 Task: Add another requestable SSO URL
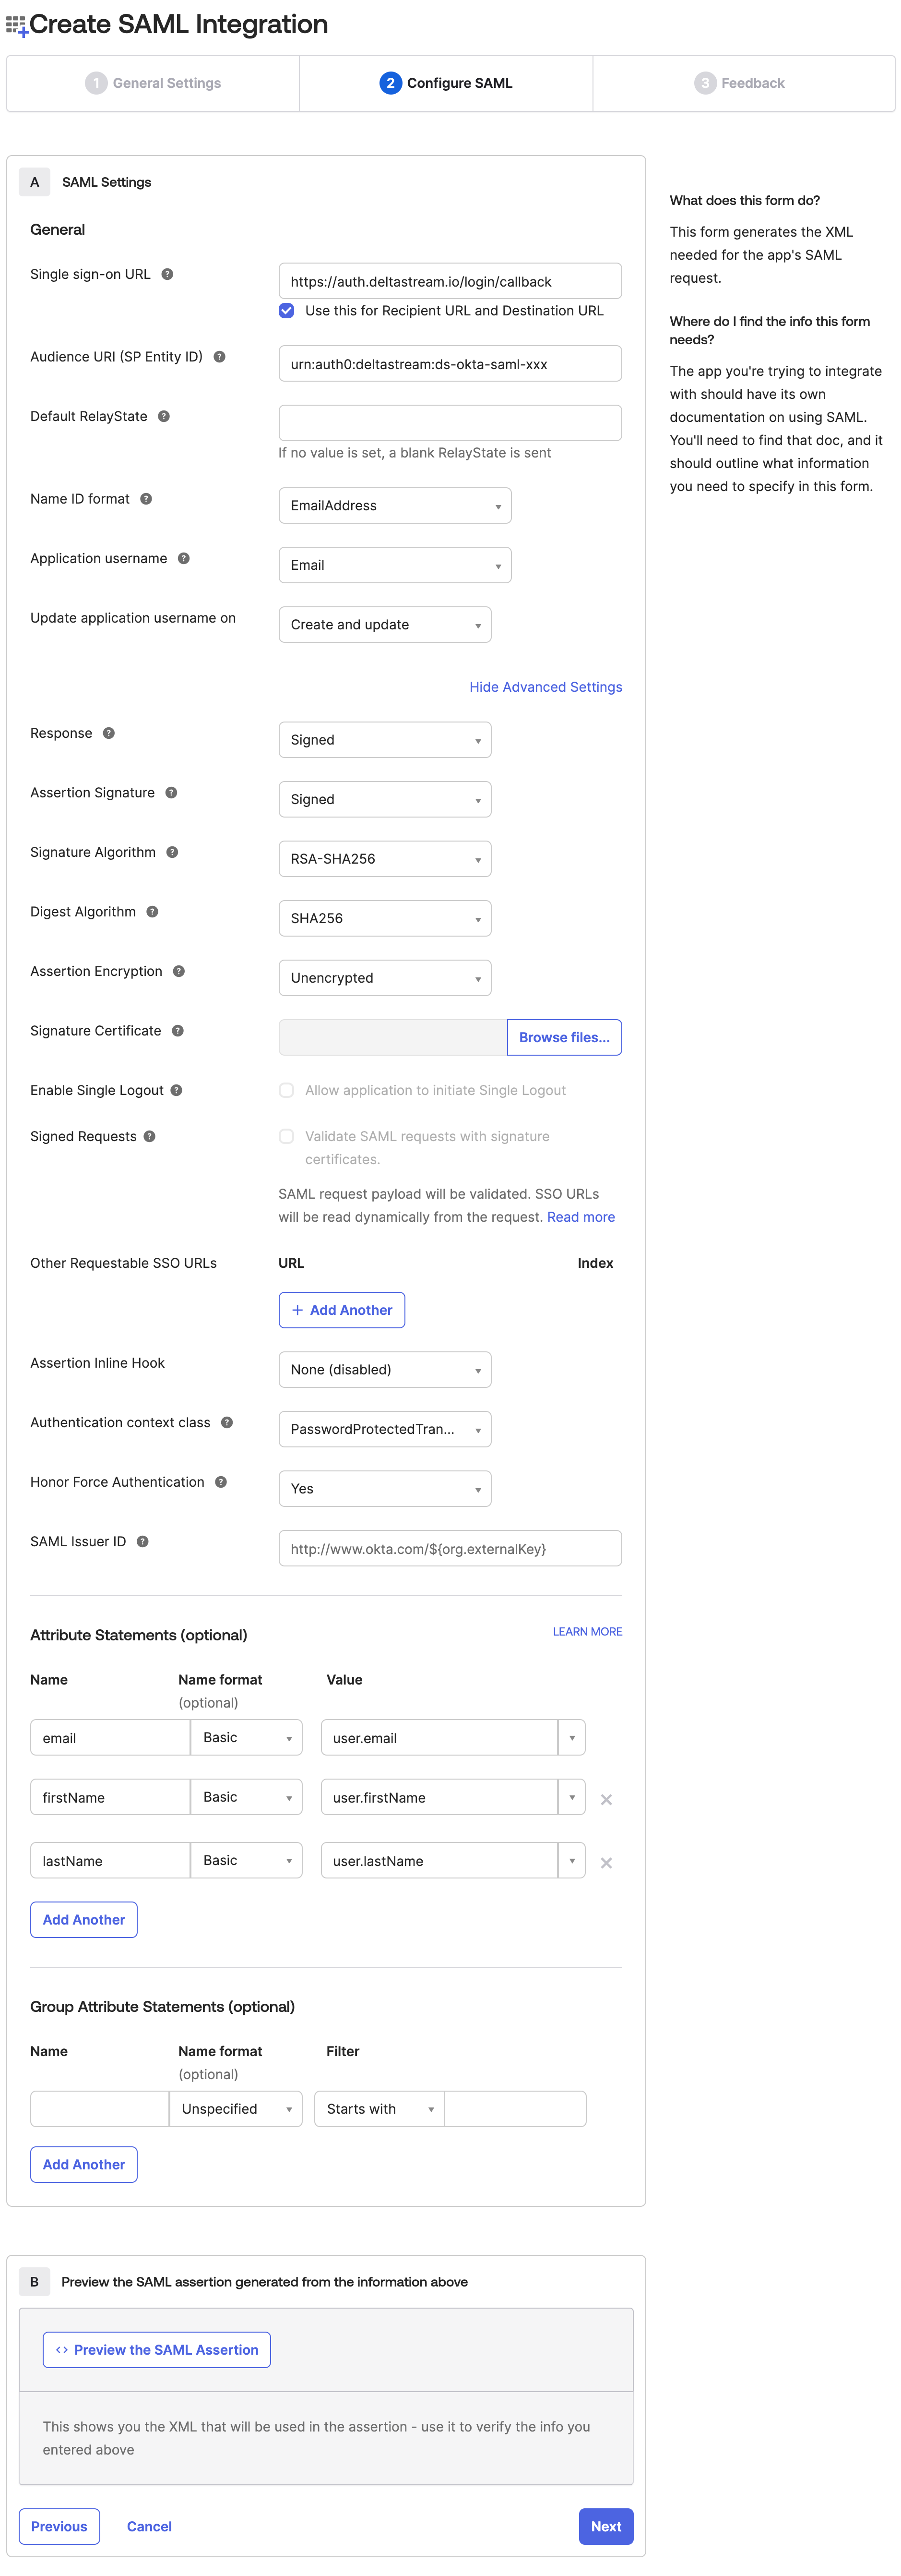(x=342, y=1310)
